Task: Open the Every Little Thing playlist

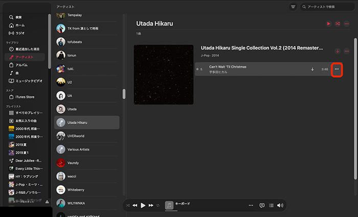Action: pos(25,168)
